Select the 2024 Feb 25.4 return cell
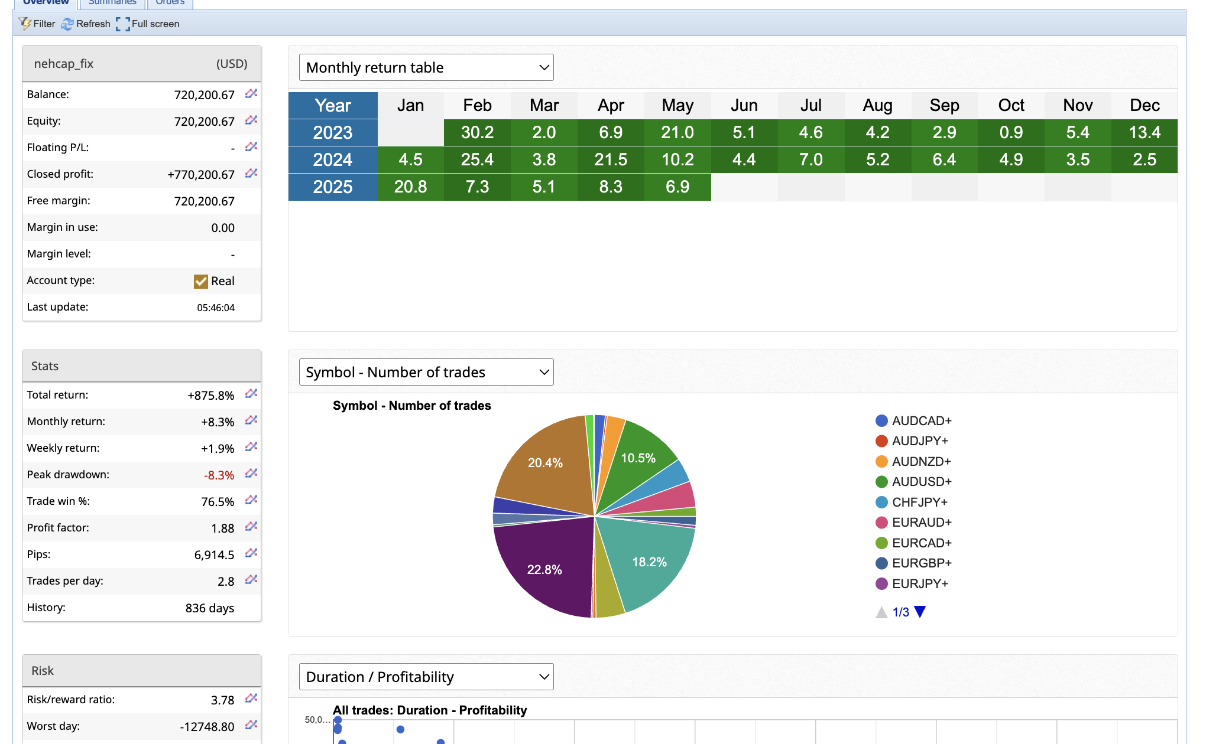1219x744 pixels. click(x=477, y=159)
